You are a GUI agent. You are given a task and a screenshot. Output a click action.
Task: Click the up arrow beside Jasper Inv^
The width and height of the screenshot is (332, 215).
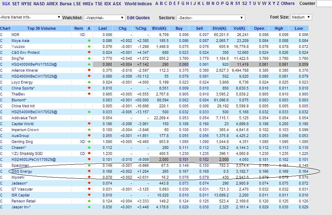(x=89, y=207)
